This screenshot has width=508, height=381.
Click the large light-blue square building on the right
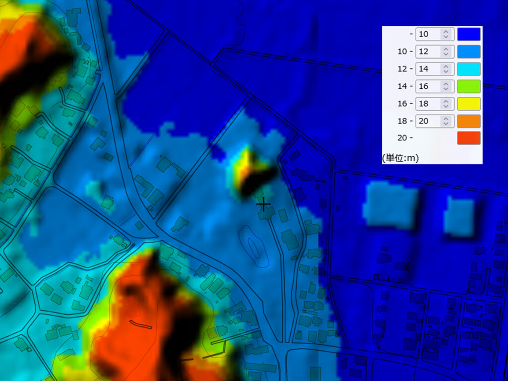click(x=390, y=204)
